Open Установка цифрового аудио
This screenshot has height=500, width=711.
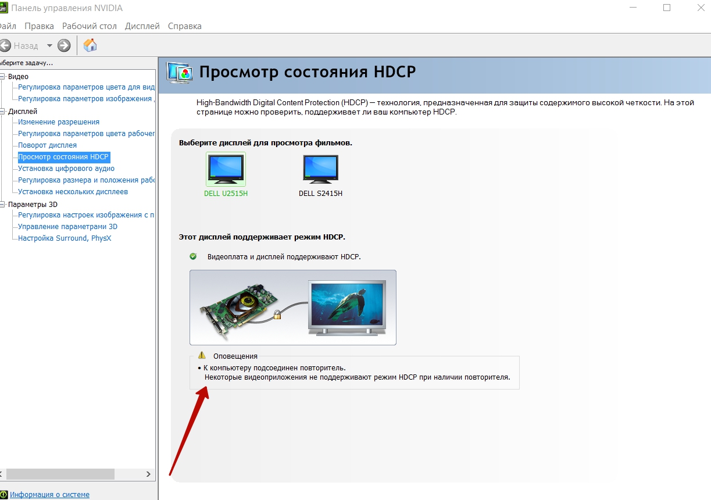pyautogui.click(x=66, y=169)
